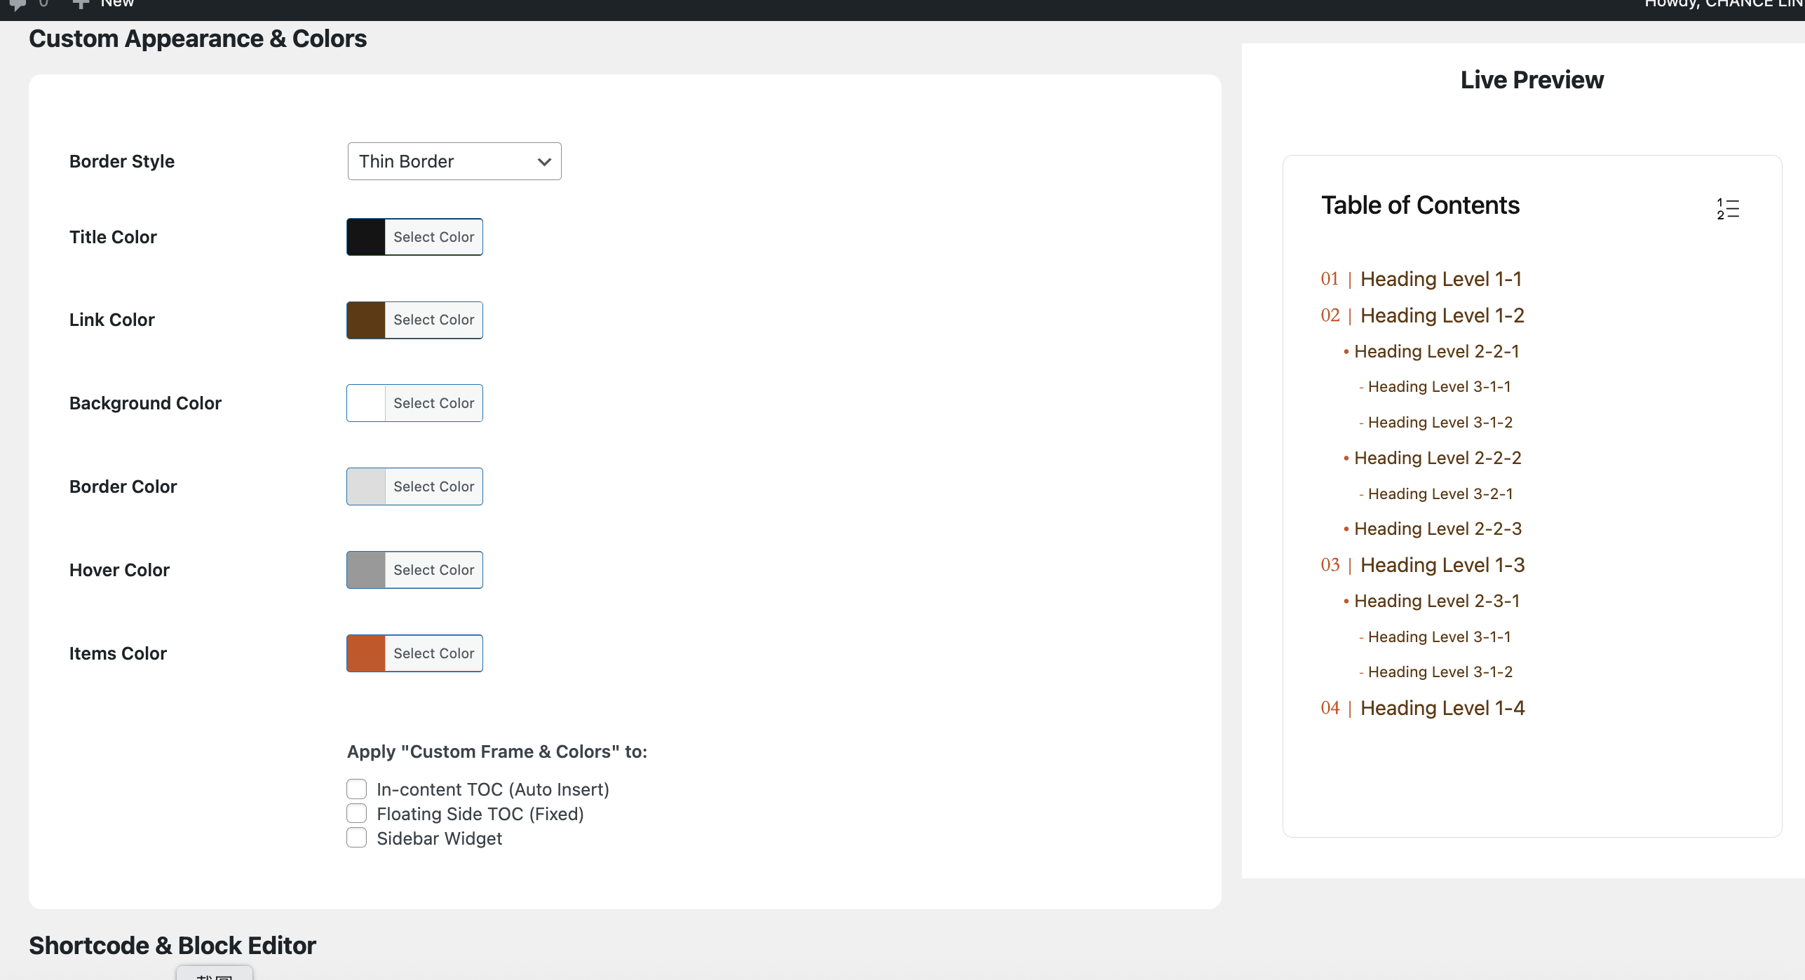Click Select Color for Title Color
1805x980 pixels.
433,237
